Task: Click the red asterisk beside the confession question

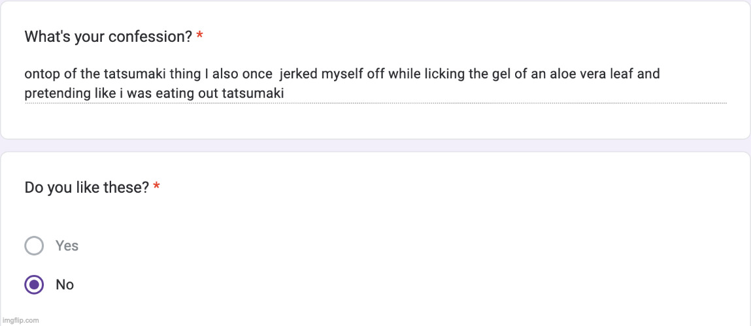Action: click(199, 37)
